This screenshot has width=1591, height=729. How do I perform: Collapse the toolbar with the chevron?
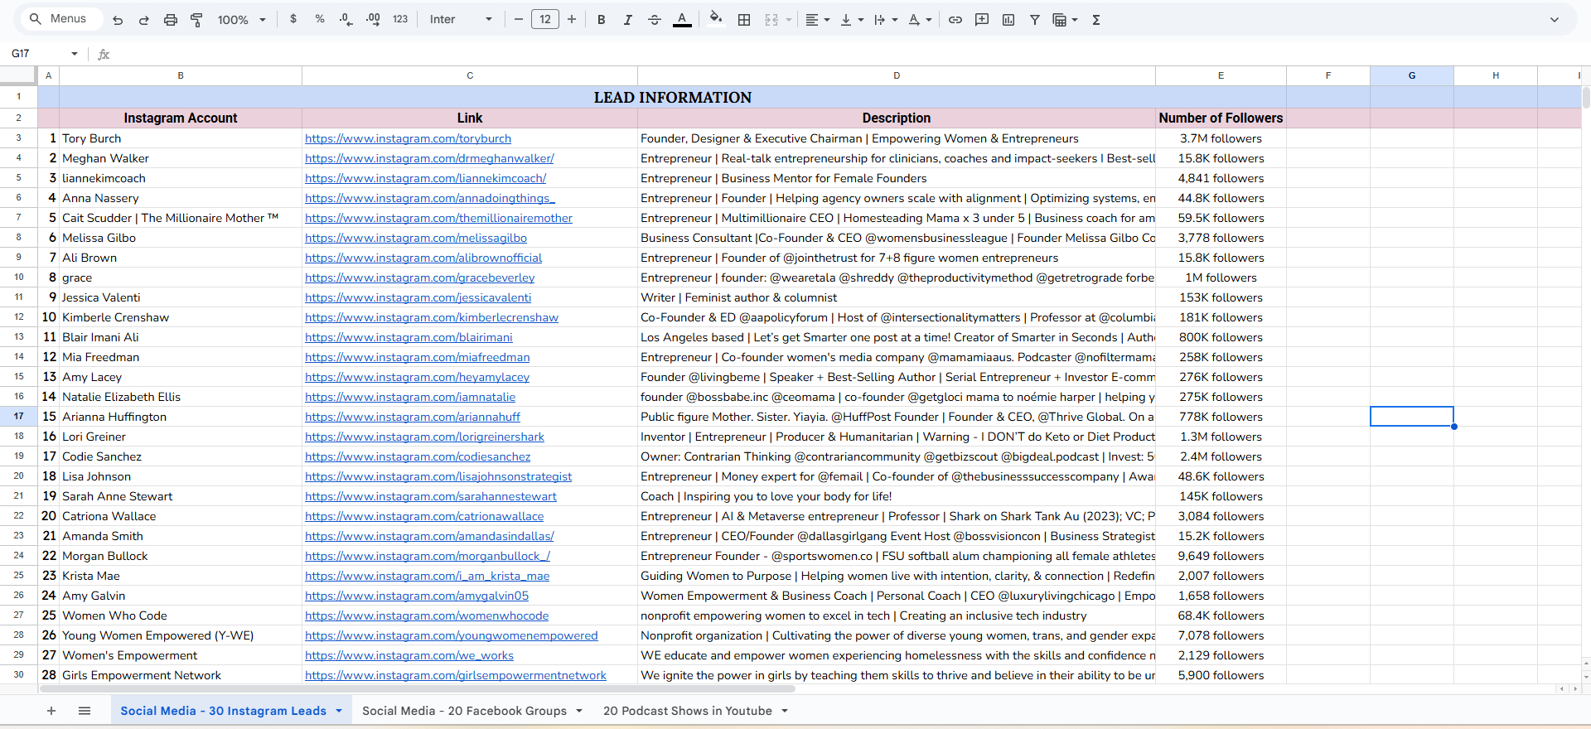tap(1555, 20)
